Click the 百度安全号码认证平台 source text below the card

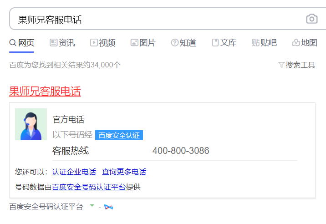[46, 207]
